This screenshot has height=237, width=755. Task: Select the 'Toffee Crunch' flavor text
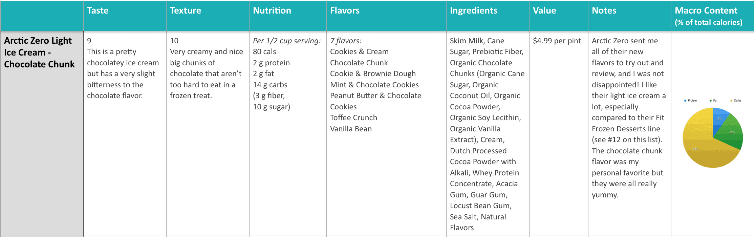[x=353, y=118]
